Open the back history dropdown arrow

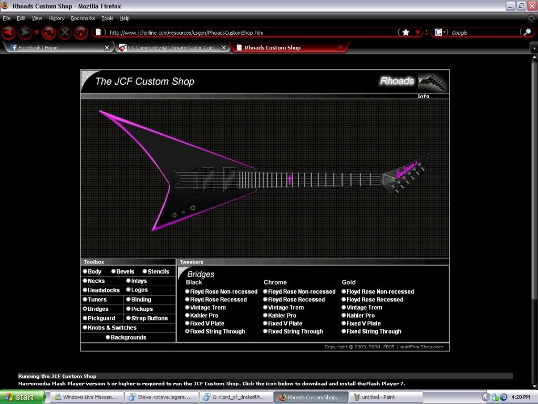point(37,33)
